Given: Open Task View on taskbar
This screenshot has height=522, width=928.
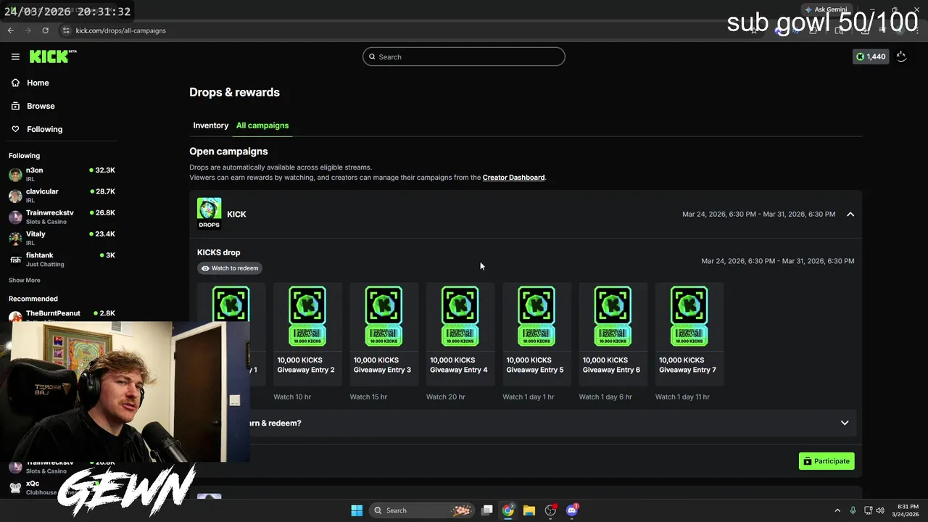Looking at the screenshot, I should [487, 510].
